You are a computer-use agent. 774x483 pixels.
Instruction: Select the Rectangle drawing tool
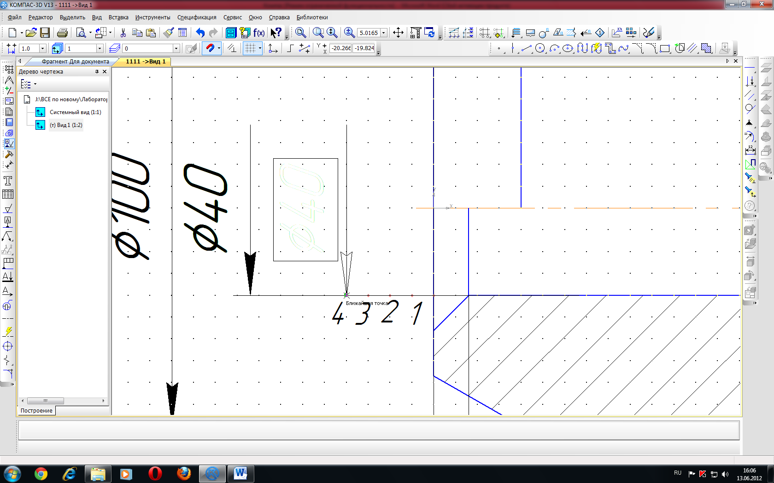(665, 48)
